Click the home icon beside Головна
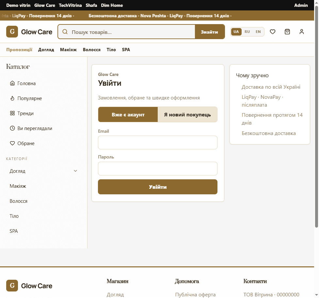 pyautogui.click(x=12, y=83)
